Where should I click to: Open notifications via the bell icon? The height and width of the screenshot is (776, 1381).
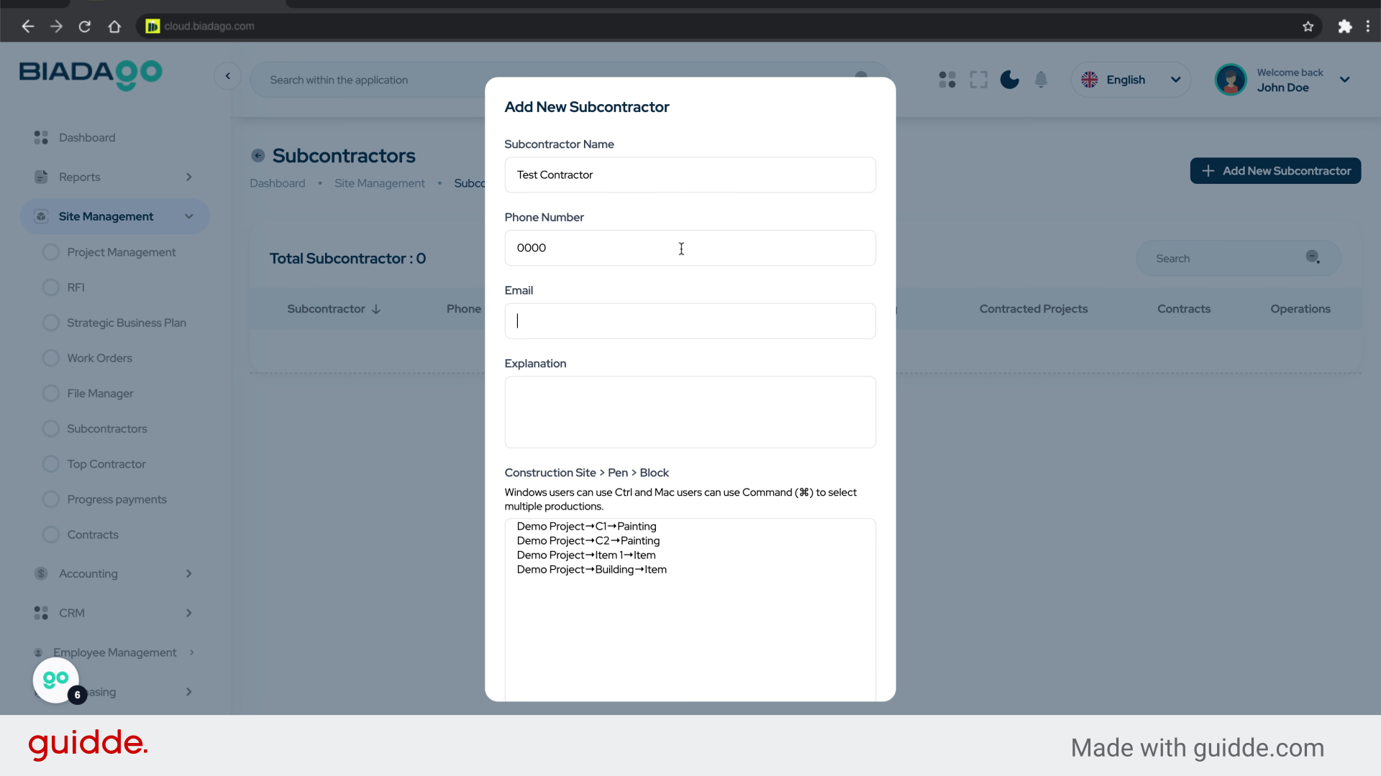[x=1041, y=79]
